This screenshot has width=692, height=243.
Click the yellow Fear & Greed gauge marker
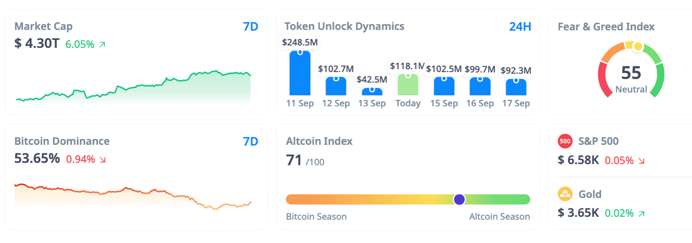coord(638,46)
